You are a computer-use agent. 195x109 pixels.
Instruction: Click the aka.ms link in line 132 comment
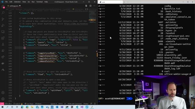coord(77,37)
